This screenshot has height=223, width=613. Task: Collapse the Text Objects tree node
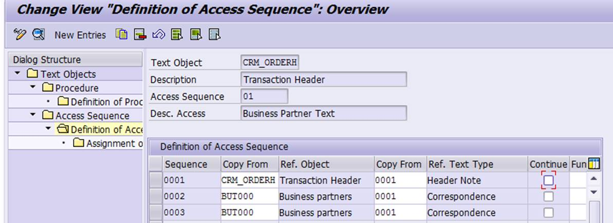[x=17, y=73]
